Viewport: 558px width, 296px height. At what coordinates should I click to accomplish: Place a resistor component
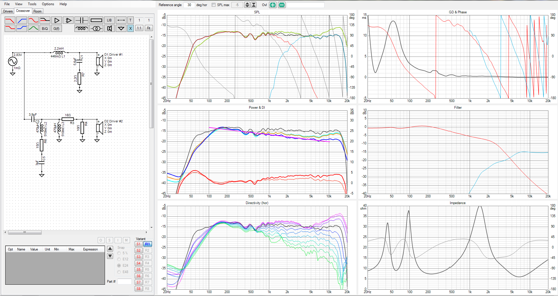(96, 20)
